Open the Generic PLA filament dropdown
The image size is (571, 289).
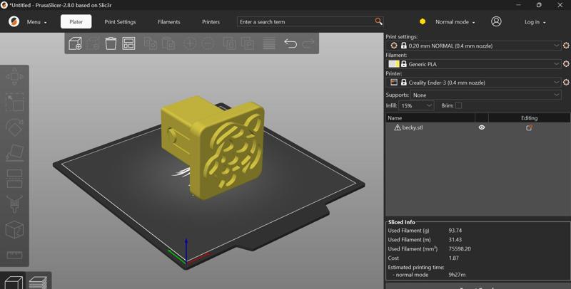coord(473,64)
